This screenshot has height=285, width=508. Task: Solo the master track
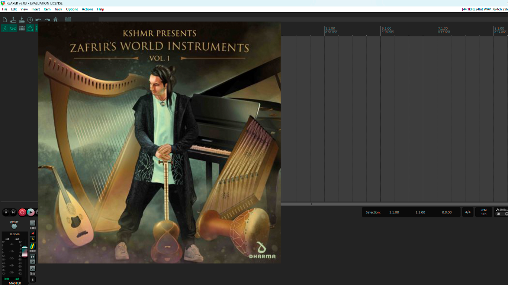[x=33, y=239]
